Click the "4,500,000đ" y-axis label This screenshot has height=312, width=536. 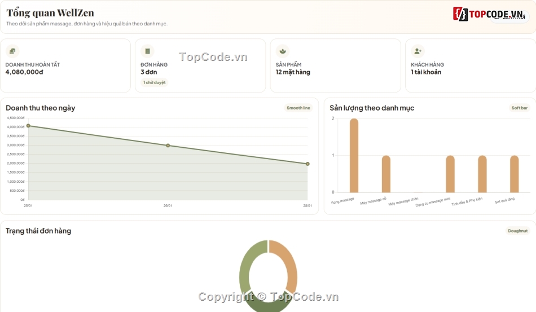[16, 118]
